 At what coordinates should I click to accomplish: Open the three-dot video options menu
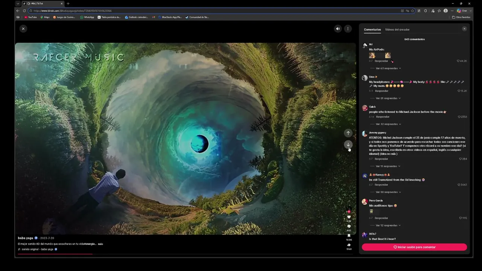[x=348, y=29]
